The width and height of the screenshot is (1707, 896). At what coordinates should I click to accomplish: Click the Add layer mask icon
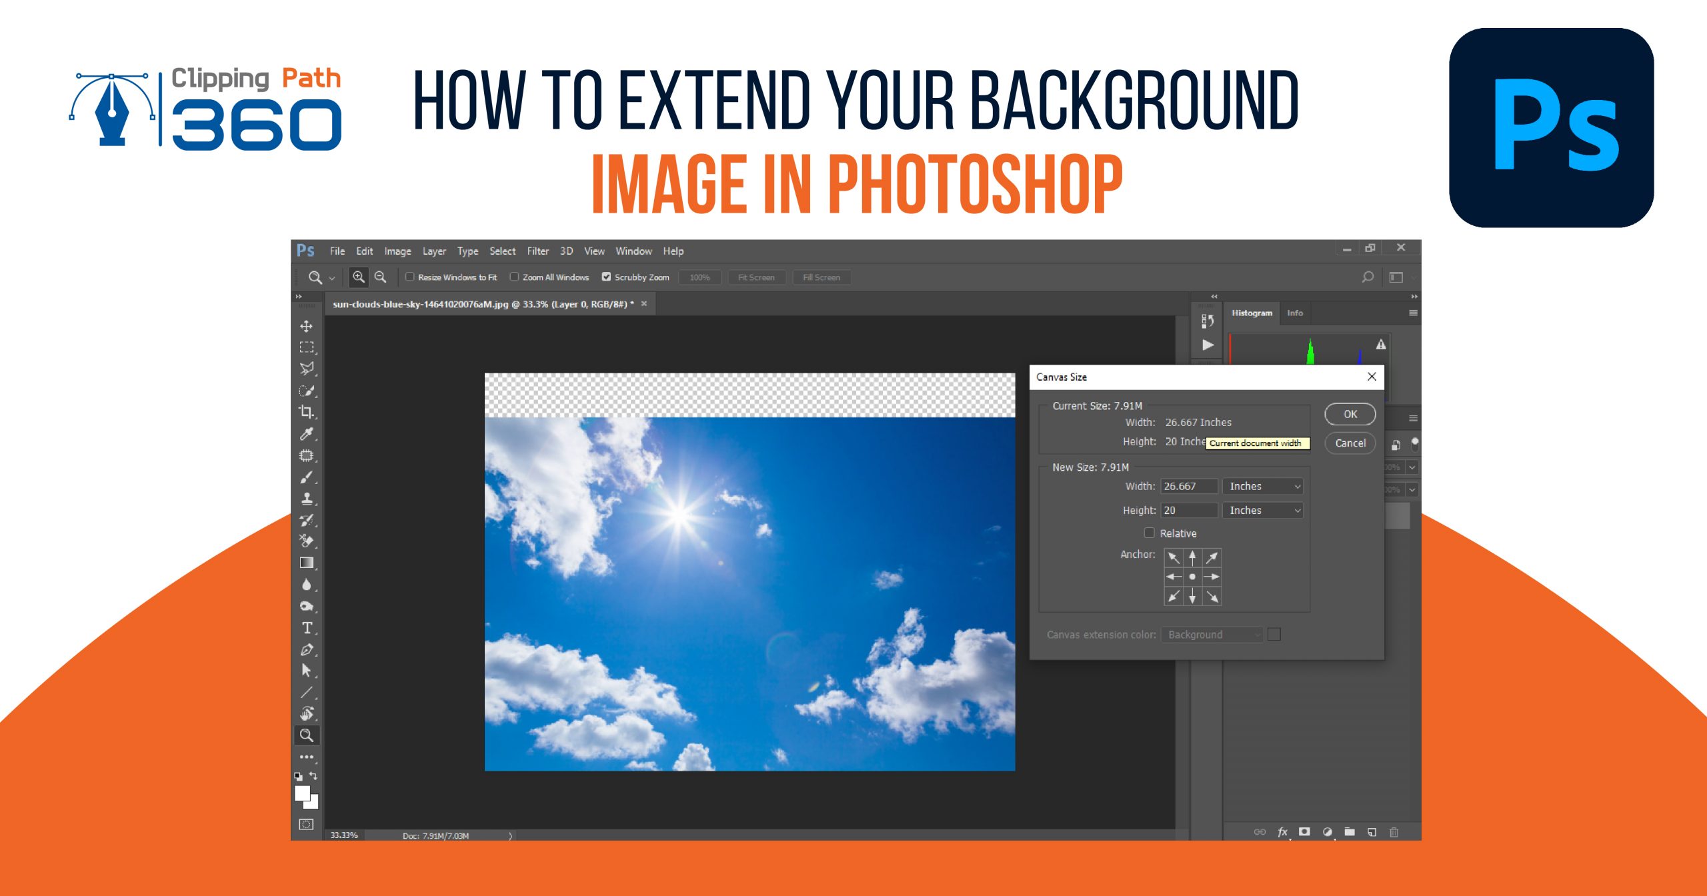click(x=1304, y=831)
